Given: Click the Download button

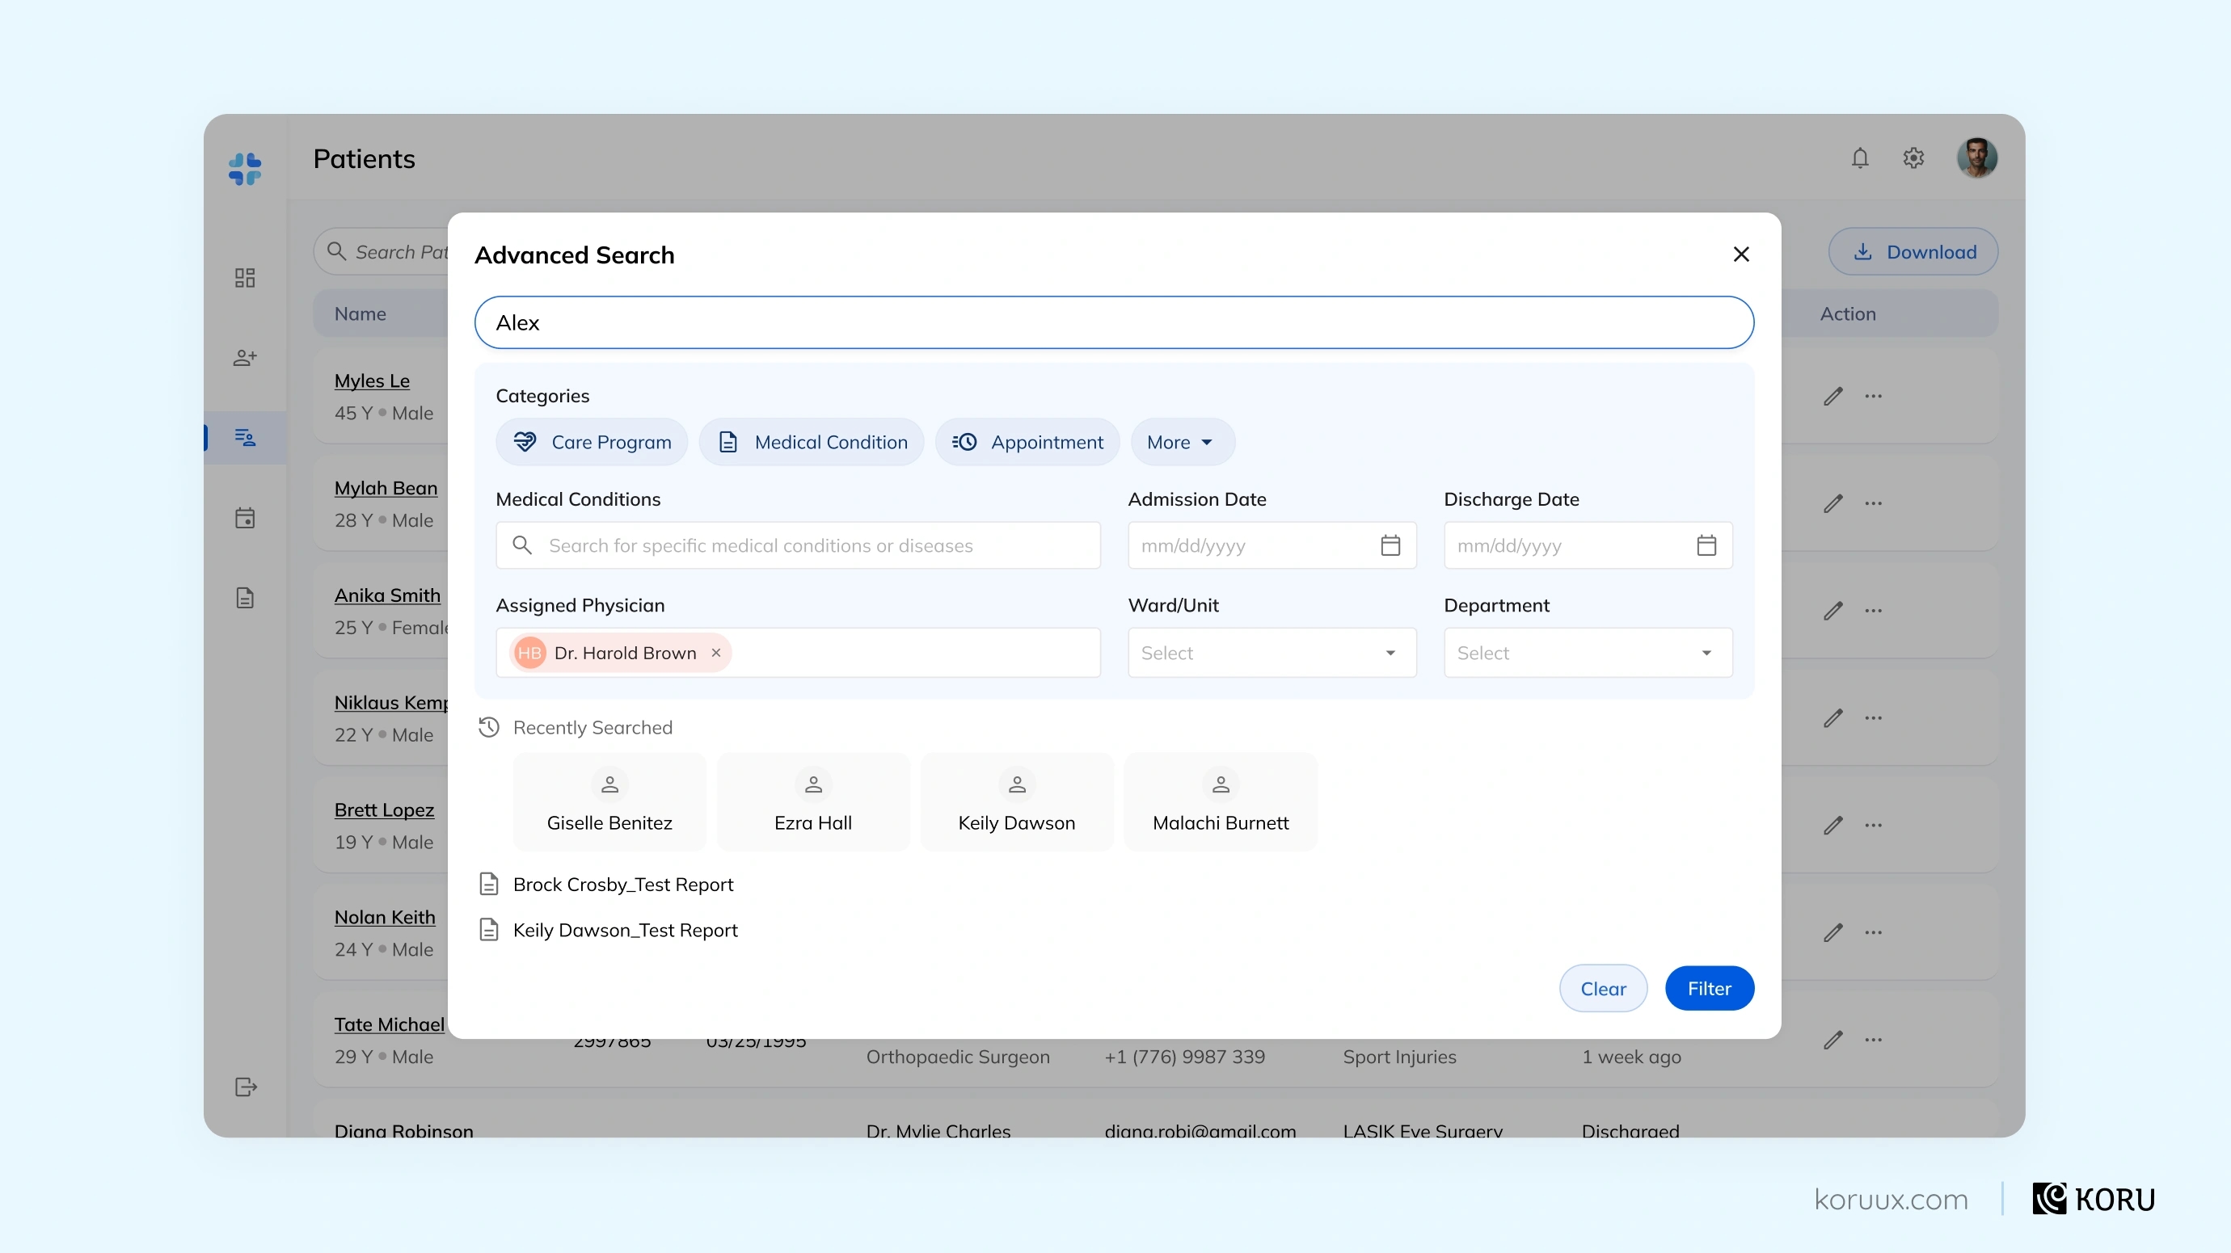Looking at the screenshot, I should (x=1913, y=252).
